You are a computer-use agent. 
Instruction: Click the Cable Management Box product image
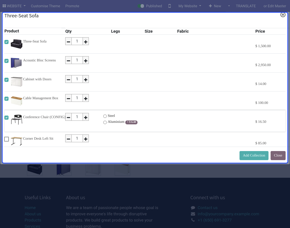[x=17, y=101]
